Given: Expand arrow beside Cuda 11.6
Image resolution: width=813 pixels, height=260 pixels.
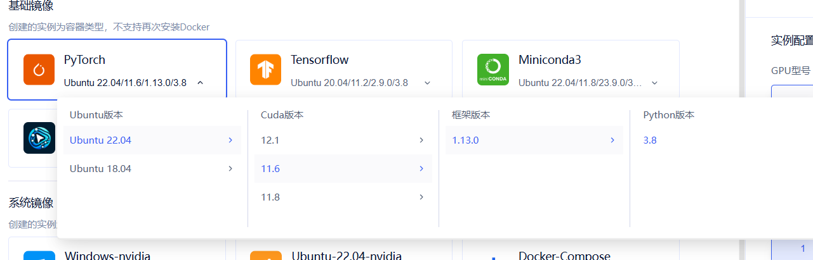Looking at the screenshot, I should 421,168.
